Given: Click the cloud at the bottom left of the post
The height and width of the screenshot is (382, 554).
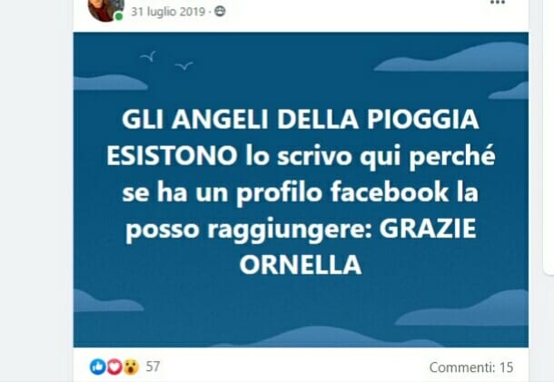Looking at the screenshot, I should point(106,302).
